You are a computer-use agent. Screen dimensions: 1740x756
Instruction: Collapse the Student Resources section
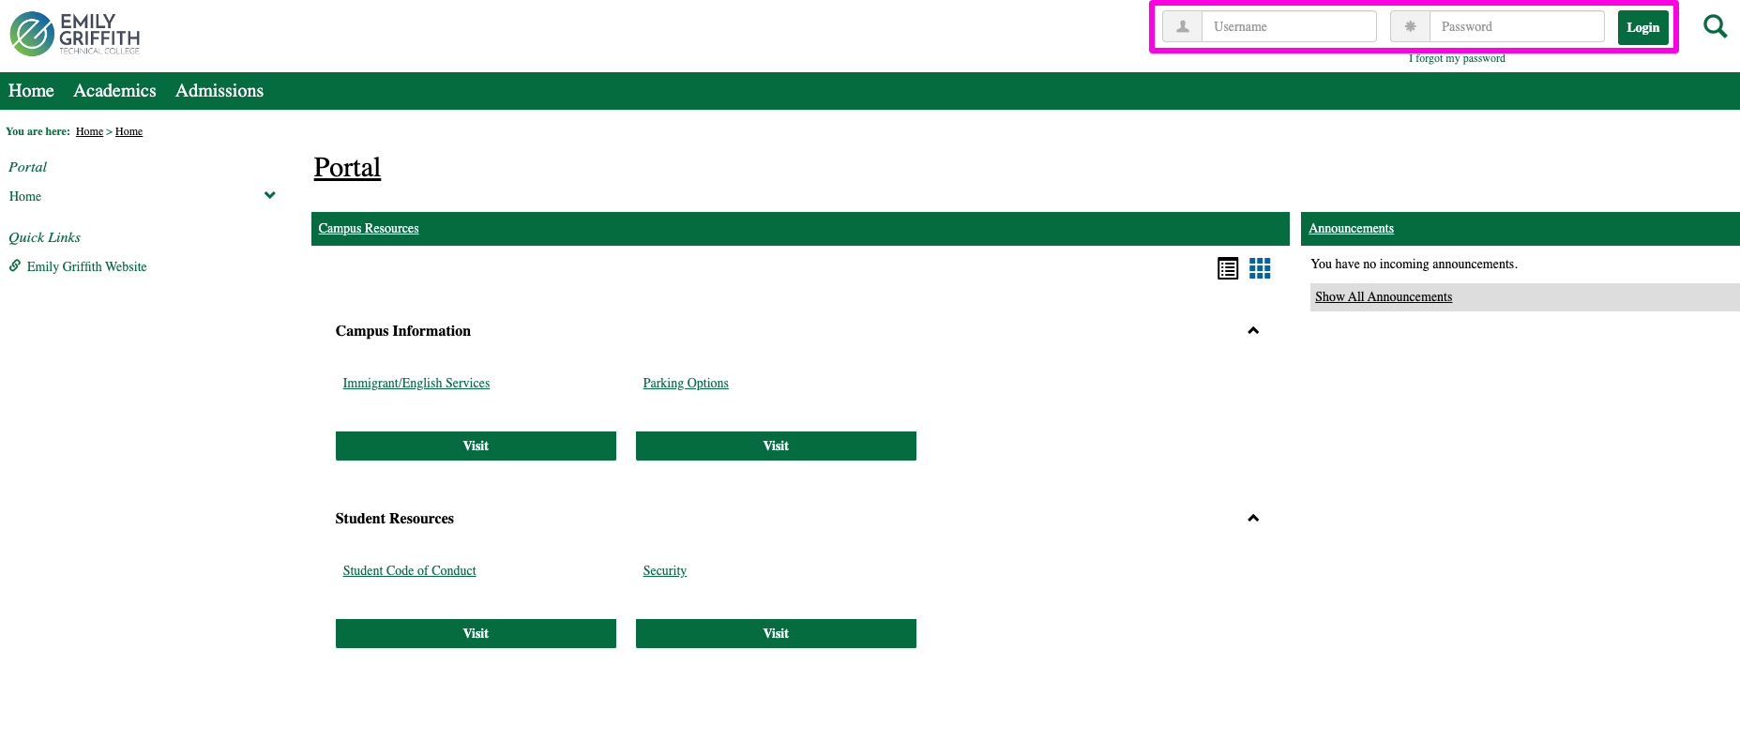(x=1252, y=519)
